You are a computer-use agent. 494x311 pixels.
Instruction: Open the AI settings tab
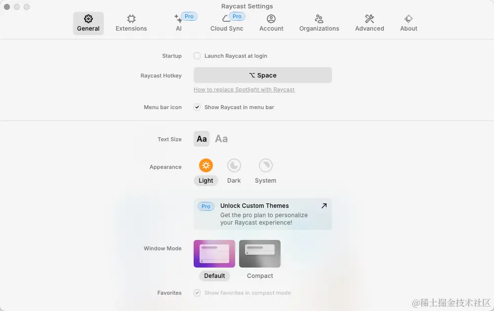179,23
